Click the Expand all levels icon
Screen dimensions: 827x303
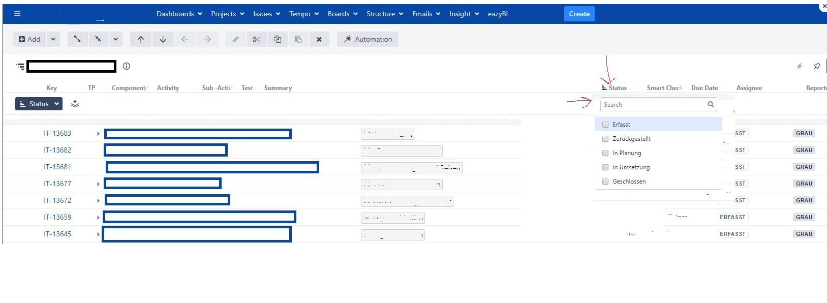click(x=77, y=39)
